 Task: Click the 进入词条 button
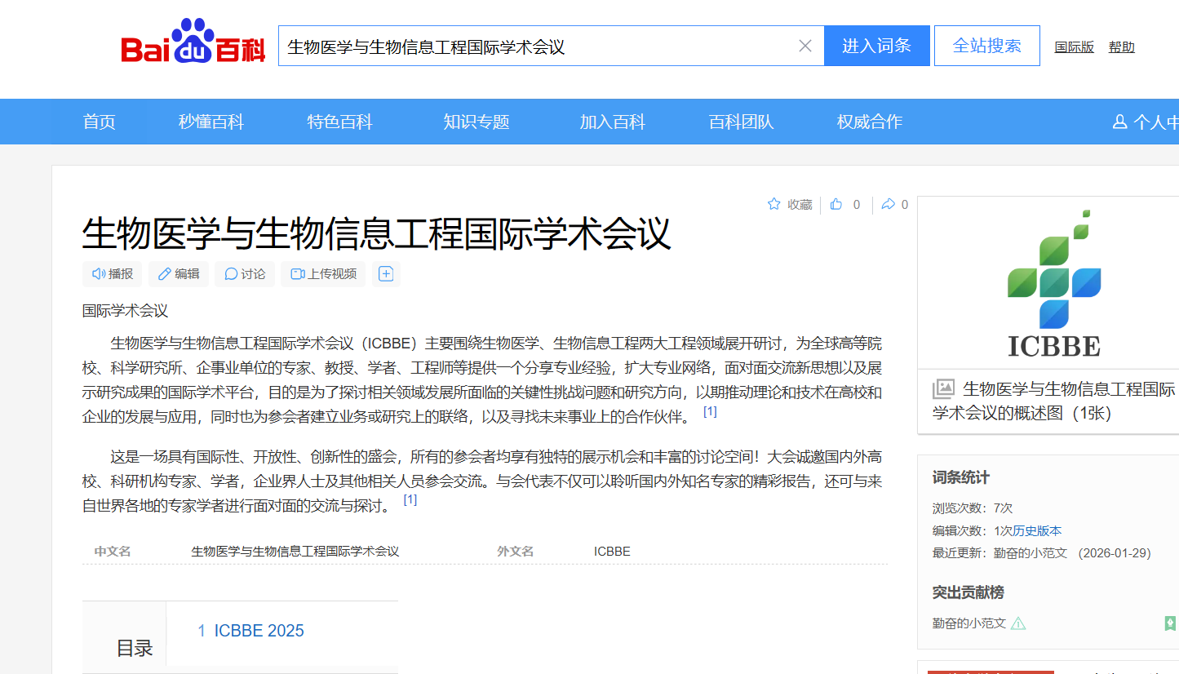point(876,46)
